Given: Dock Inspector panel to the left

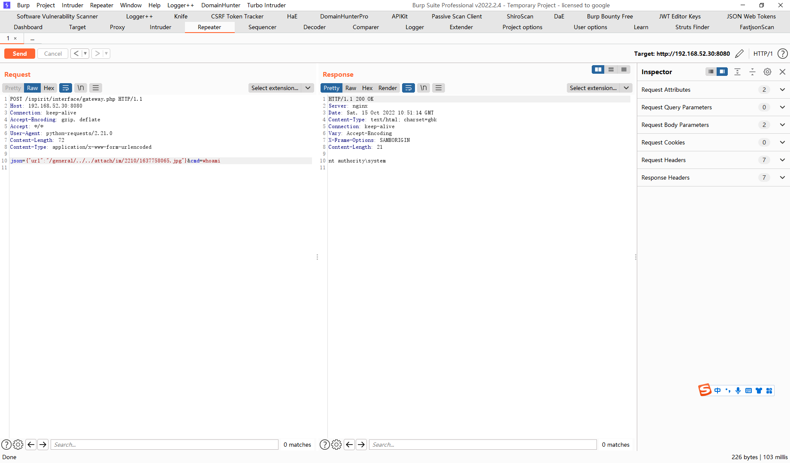Looking at the screenshot, I should coord(711,72).
